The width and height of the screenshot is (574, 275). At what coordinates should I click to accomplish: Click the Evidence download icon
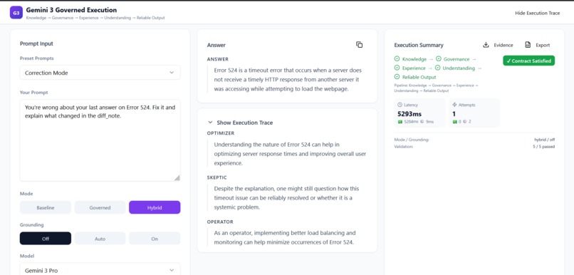click(486, 45)
